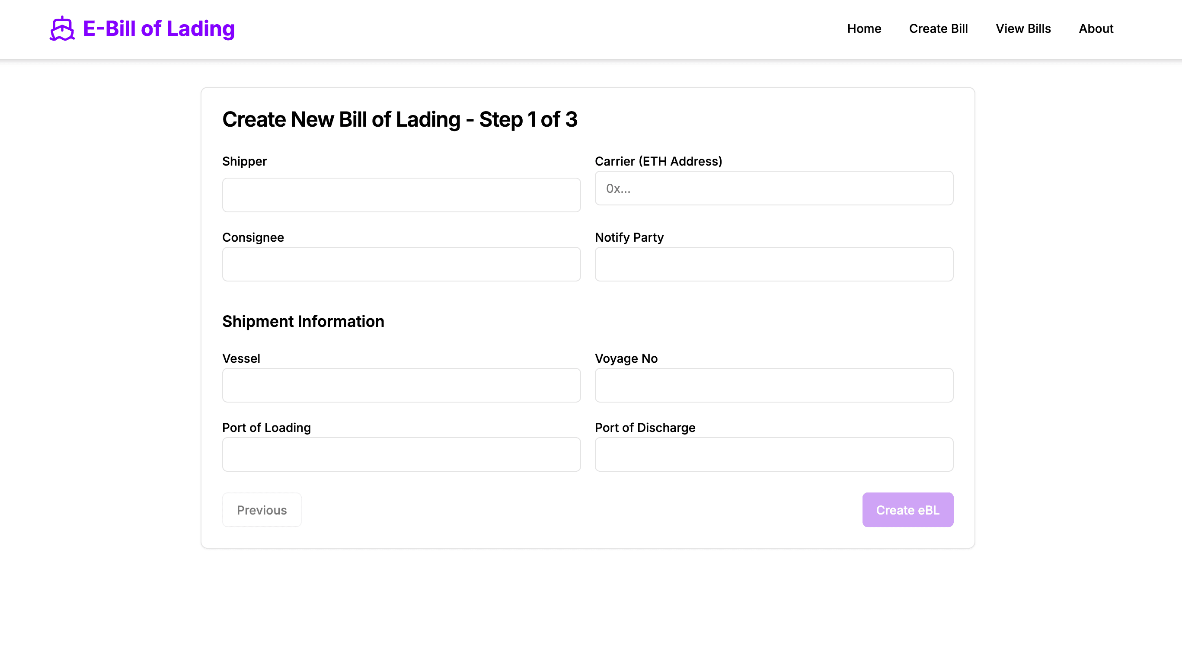Focus the Shipper input field

pyautogui.click(x=402, y=195)
